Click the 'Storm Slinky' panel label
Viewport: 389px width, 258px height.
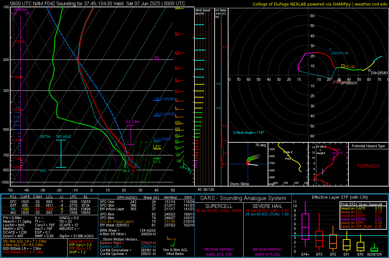pos(239,184)
